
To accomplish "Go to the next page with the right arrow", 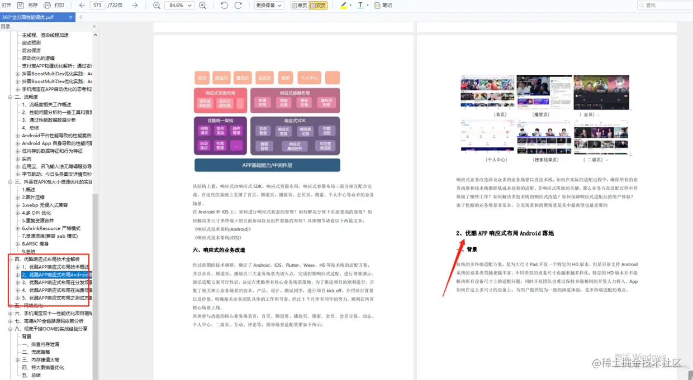I will pos(135,5).
